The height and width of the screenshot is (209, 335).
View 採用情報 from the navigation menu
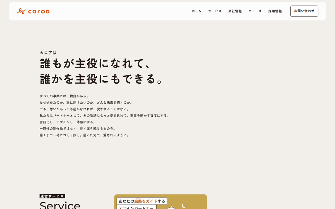tap(275, 11)
